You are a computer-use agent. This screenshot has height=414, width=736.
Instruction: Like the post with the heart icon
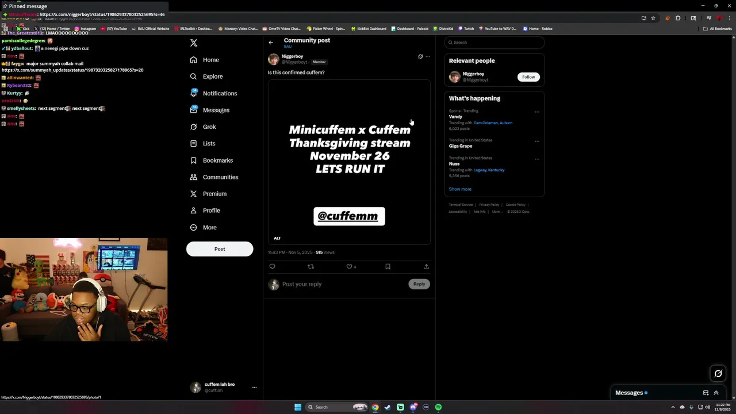click(349, 267)
